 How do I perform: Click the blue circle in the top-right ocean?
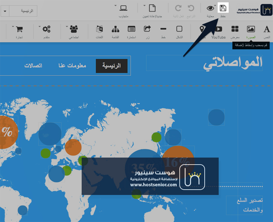click(x=216, y=117)
